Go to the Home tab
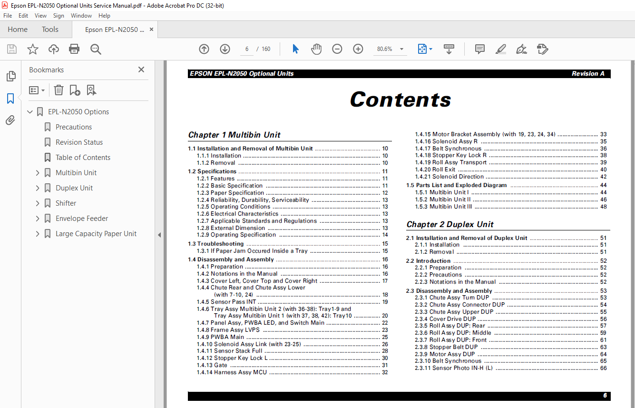The height and width of the screenshot is (408, 635). [18, 30]
